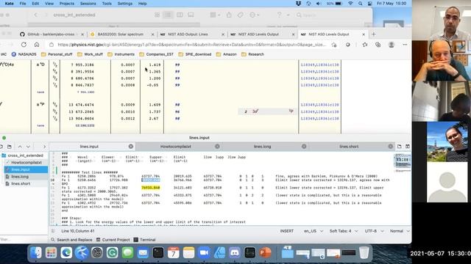
Task: Click Line 10, Column 41 cursor position
Action: coord(78,231)
